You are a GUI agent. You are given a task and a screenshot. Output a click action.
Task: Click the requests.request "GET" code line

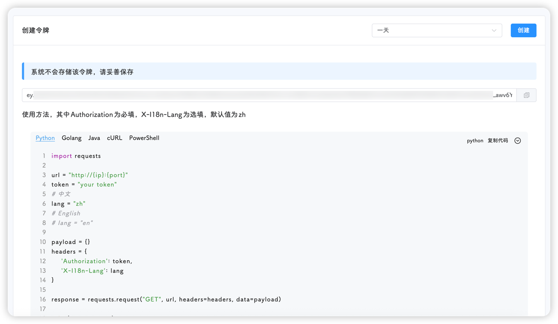166,300
